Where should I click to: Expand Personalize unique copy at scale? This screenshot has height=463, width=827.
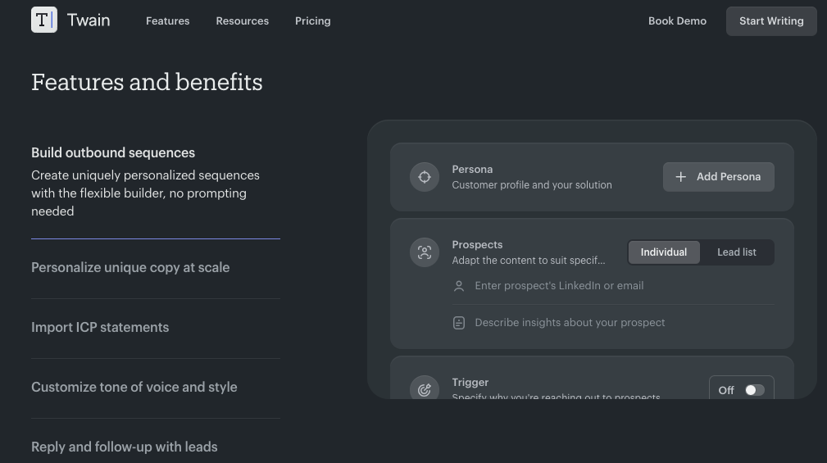(130, 268)
